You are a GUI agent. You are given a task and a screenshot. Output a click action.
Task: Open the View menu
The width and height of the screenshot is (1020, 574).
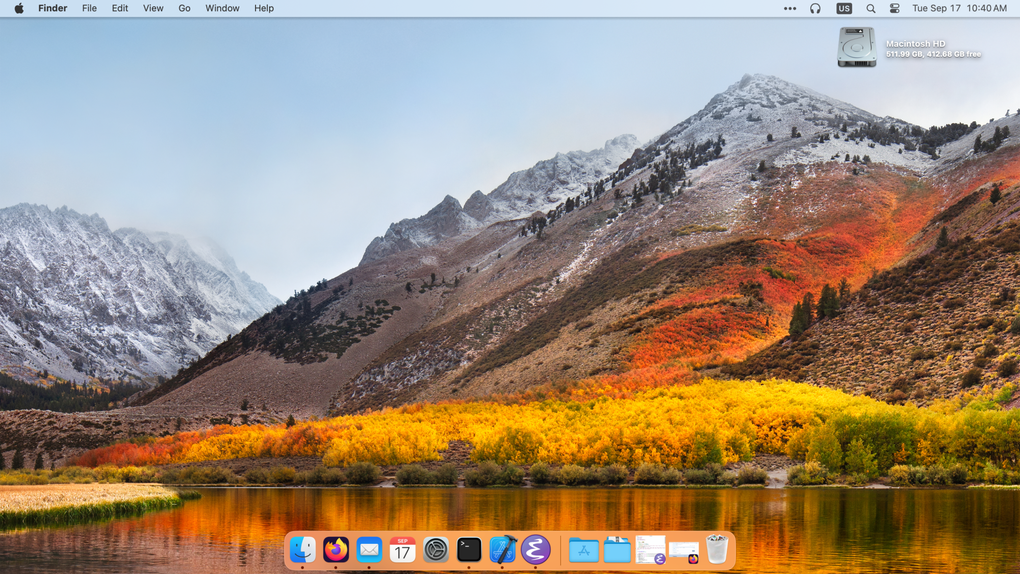[x=153, y=8]
